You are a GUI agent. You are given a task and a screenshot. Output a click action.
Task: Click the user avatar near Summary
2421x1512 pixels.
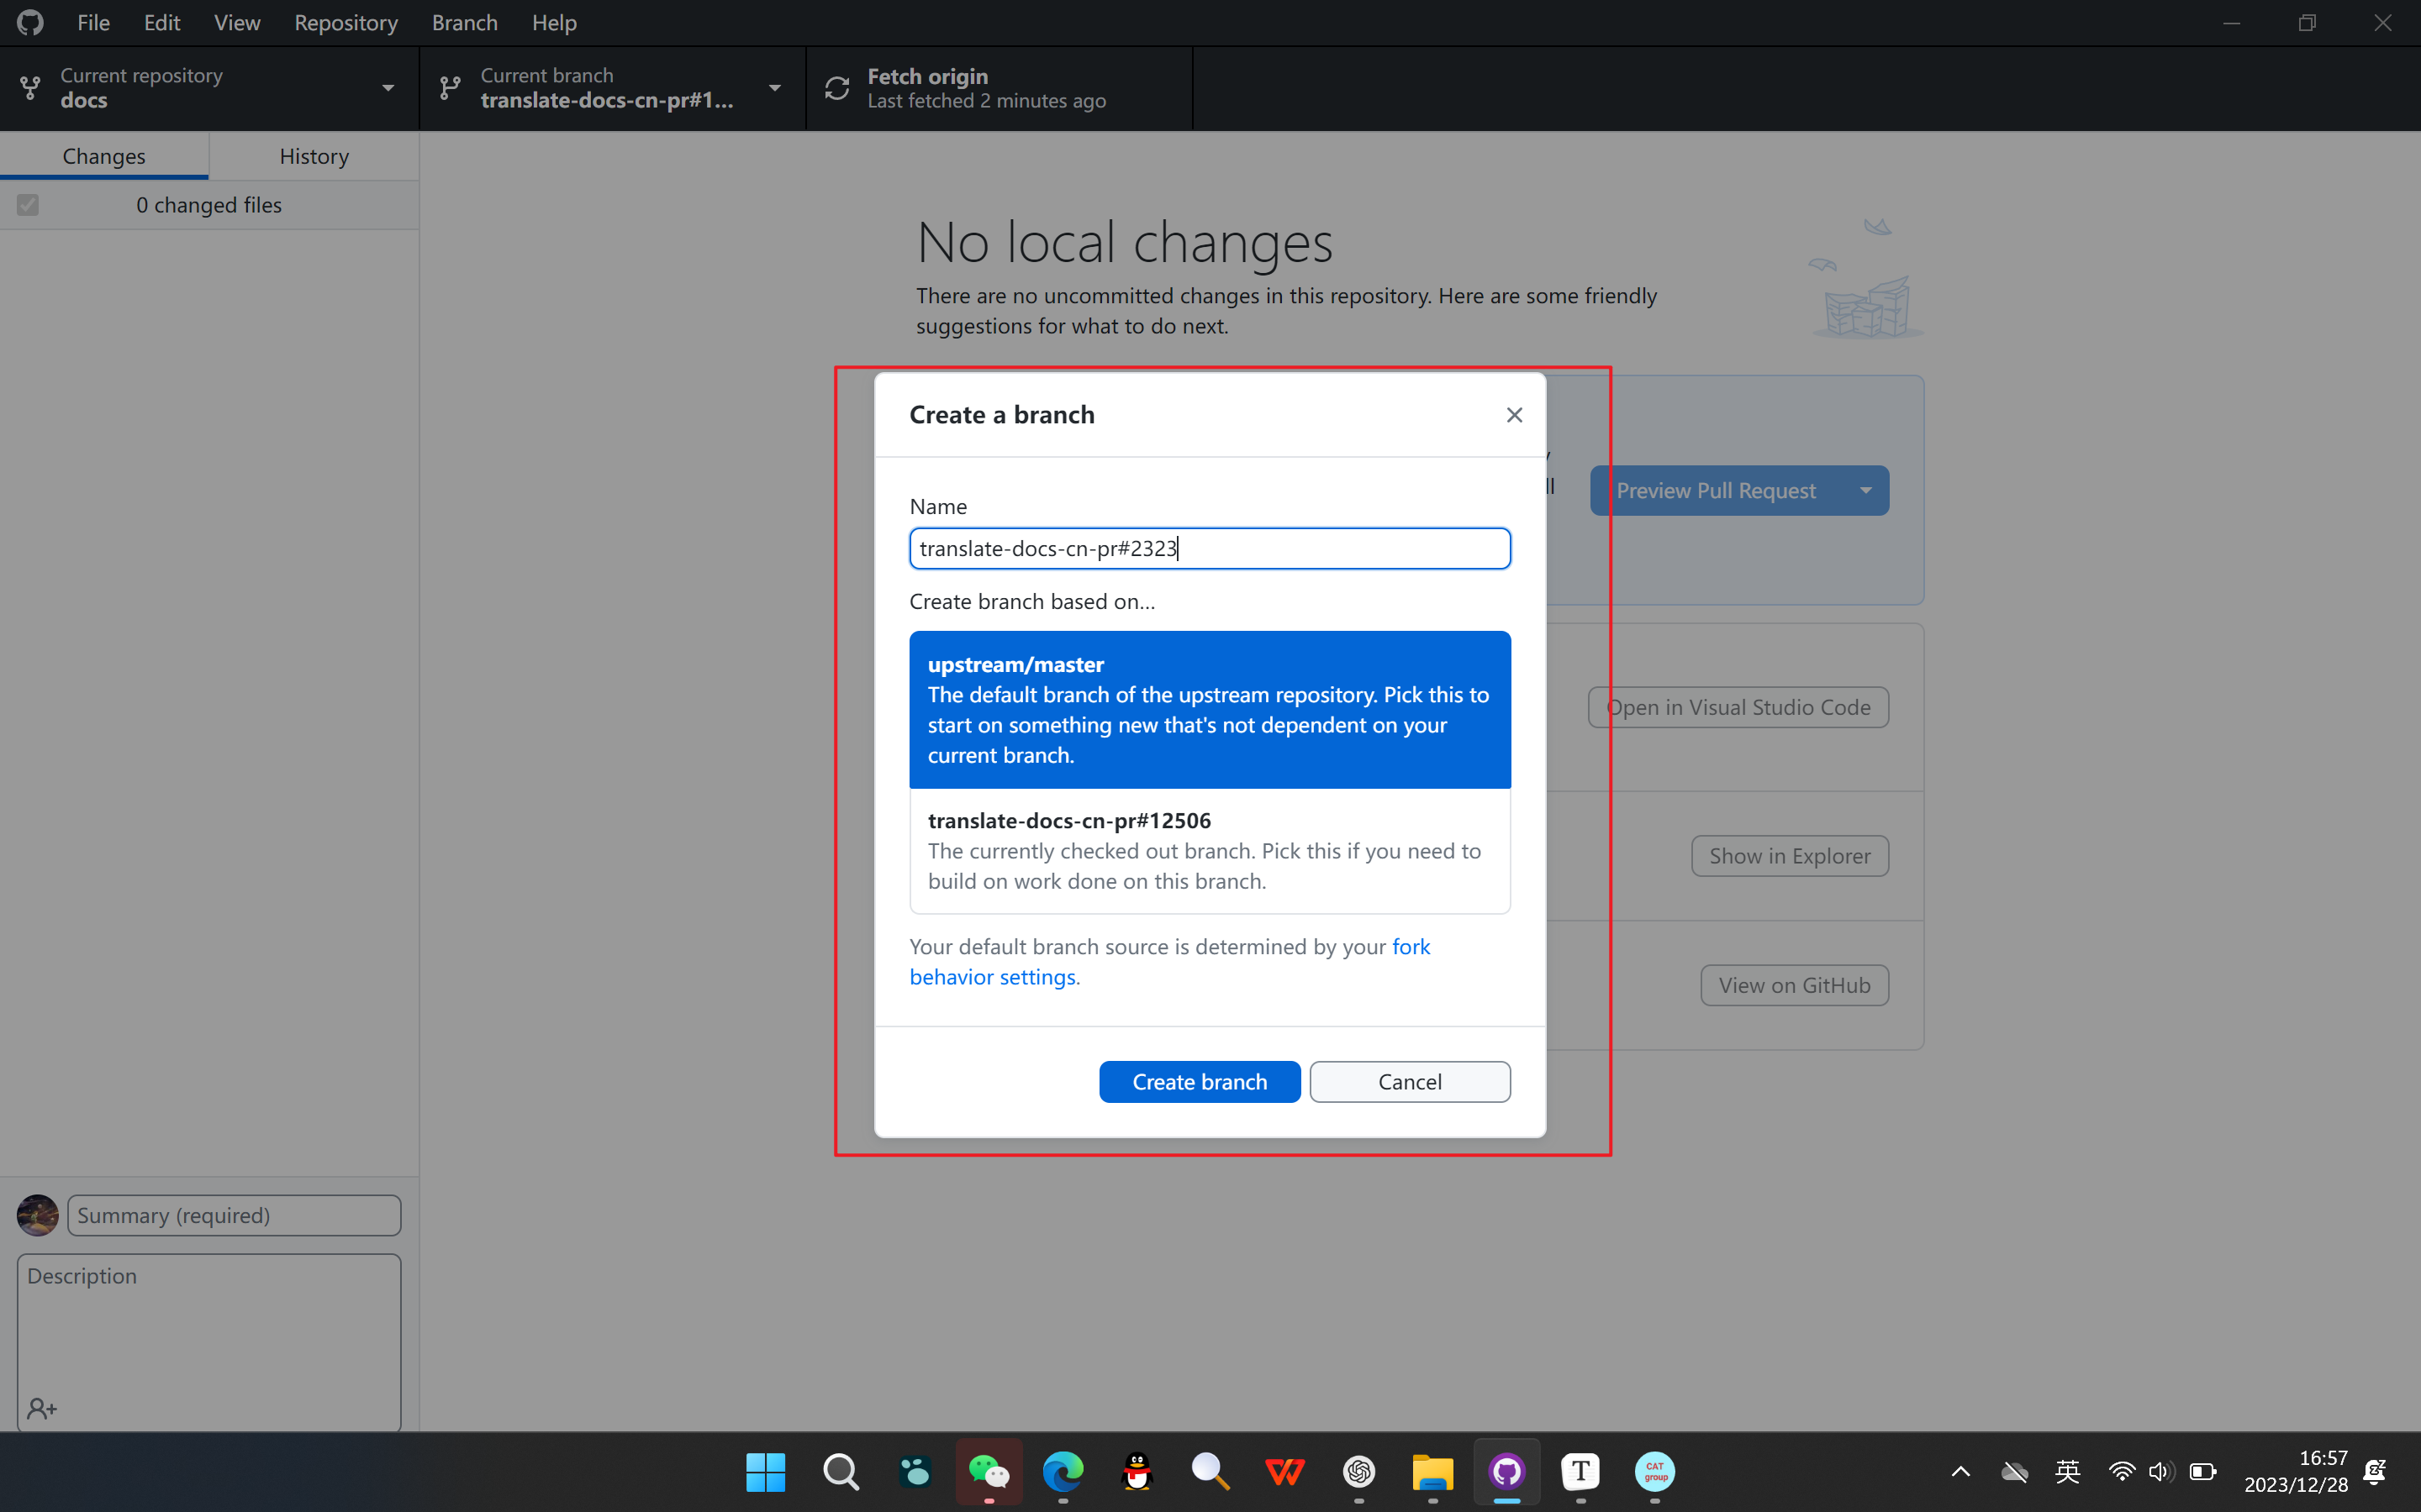(38, 1215)
